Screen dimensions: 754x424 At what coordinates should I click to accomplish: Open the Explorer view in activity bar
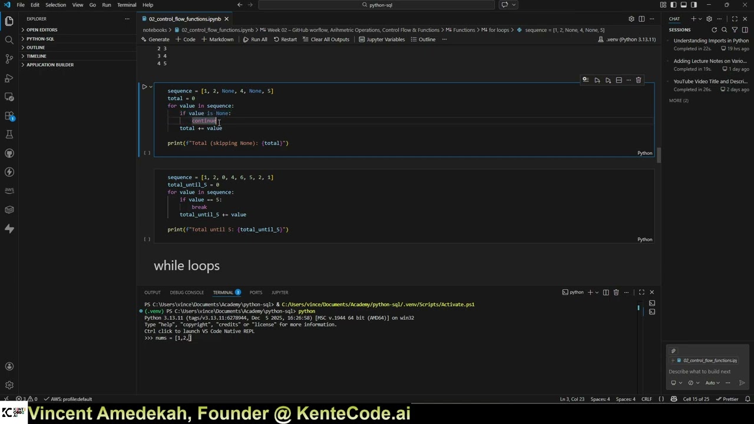[x=9, y=22]
